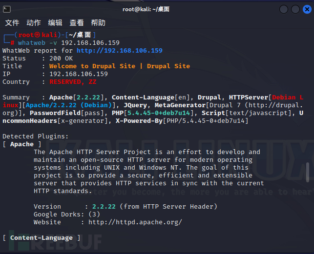Open the 动作 menu

34,23
